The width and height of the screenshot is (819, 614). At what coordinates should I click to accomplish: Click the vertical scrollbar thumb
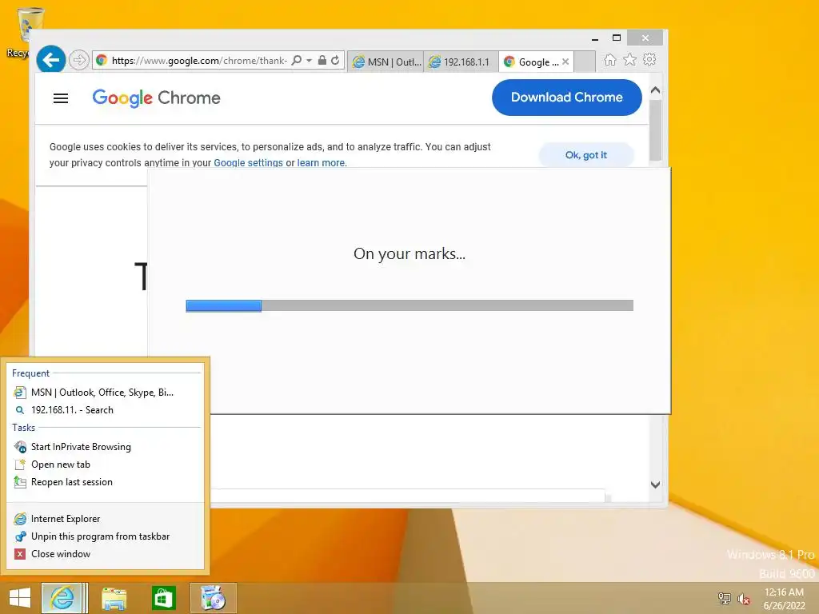(x=656, y=130)
